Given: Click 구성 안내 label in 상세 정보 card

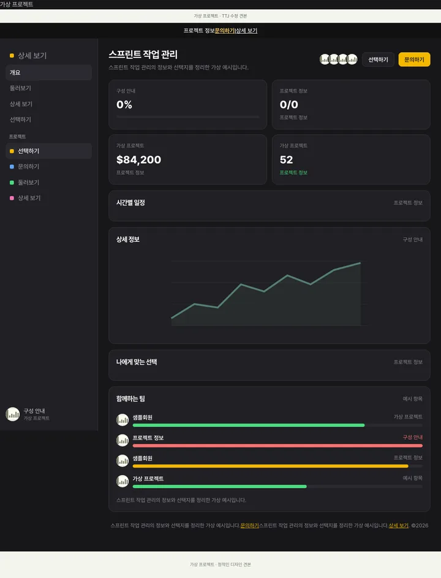Looking at the screenshot, I should click(x=413, y=240).
